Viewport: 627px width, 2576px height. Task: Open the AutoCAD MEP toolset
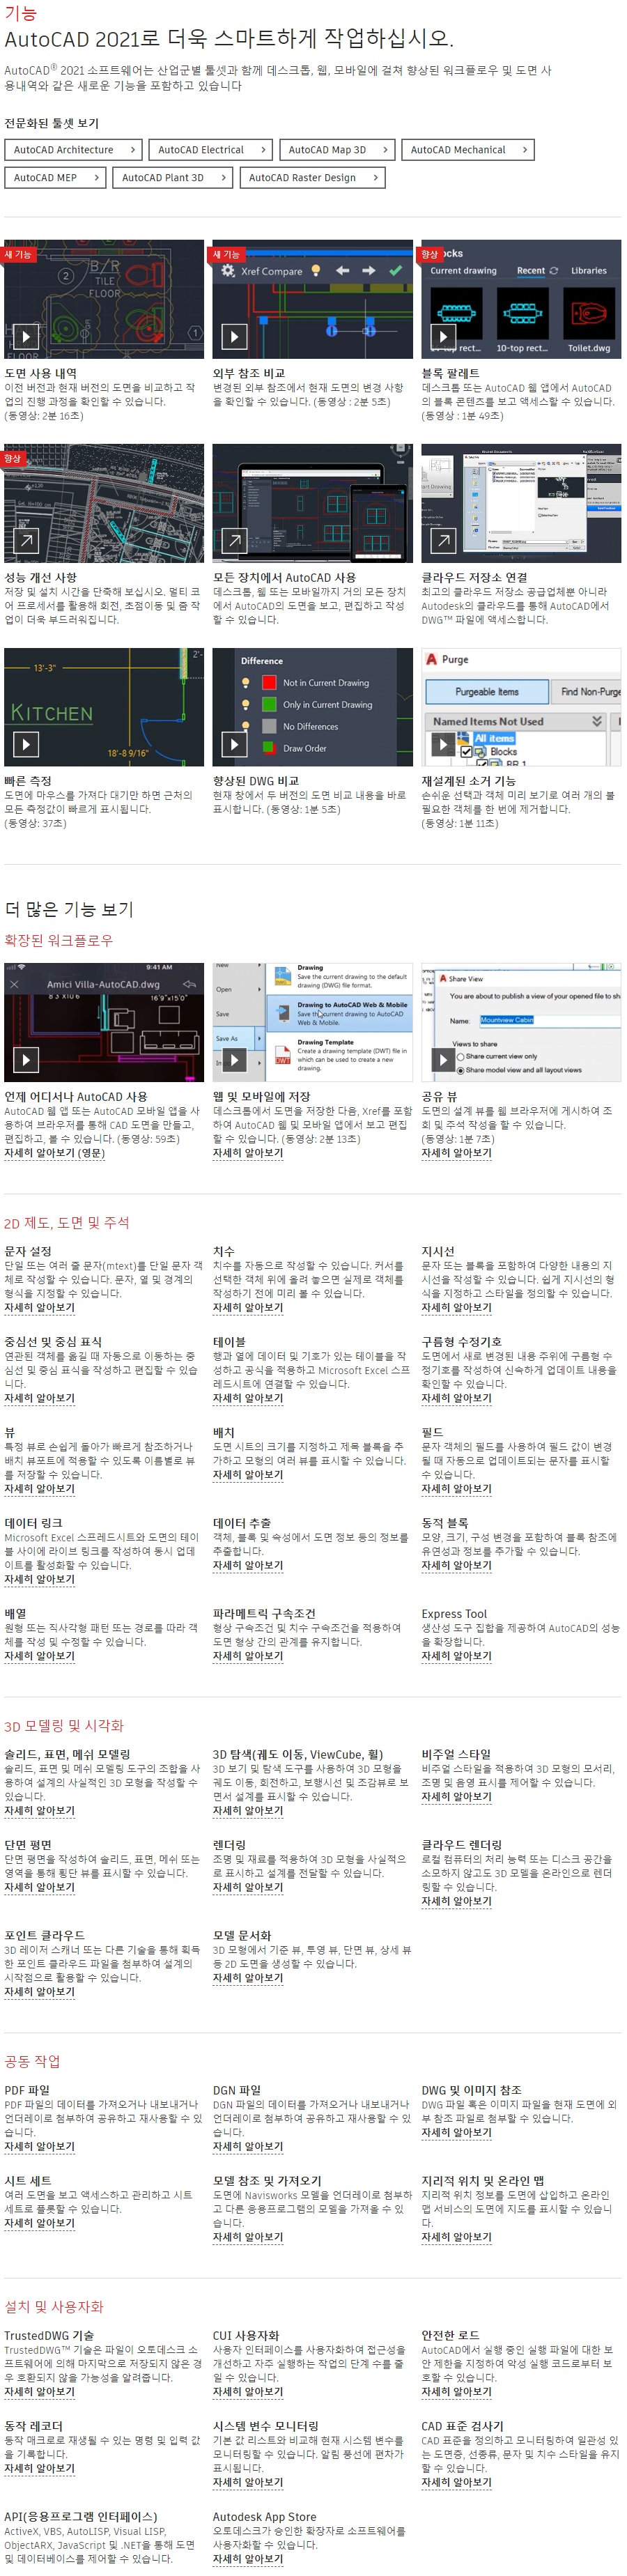coord(55,178)
